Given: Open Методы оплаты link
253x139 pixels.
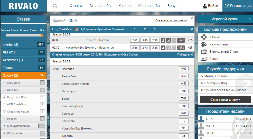Looking at the screenshot, I should 216,76.
